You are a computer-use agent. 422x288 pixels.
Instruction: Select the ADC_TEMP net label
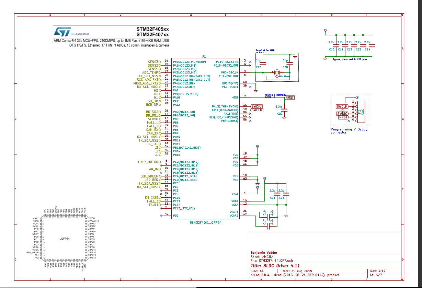[x=151, y=72]
